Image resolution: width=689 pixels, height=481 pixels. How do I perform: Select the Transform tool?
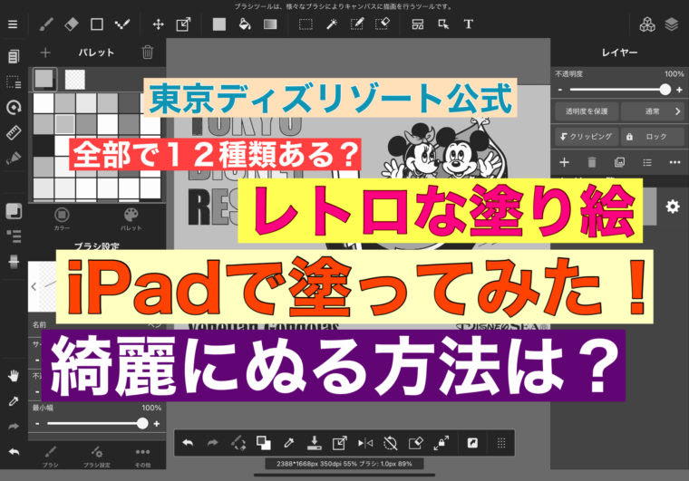click(183, 24)
